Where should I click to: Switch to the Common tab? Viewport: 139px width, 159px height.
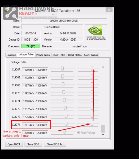[11, 55]
